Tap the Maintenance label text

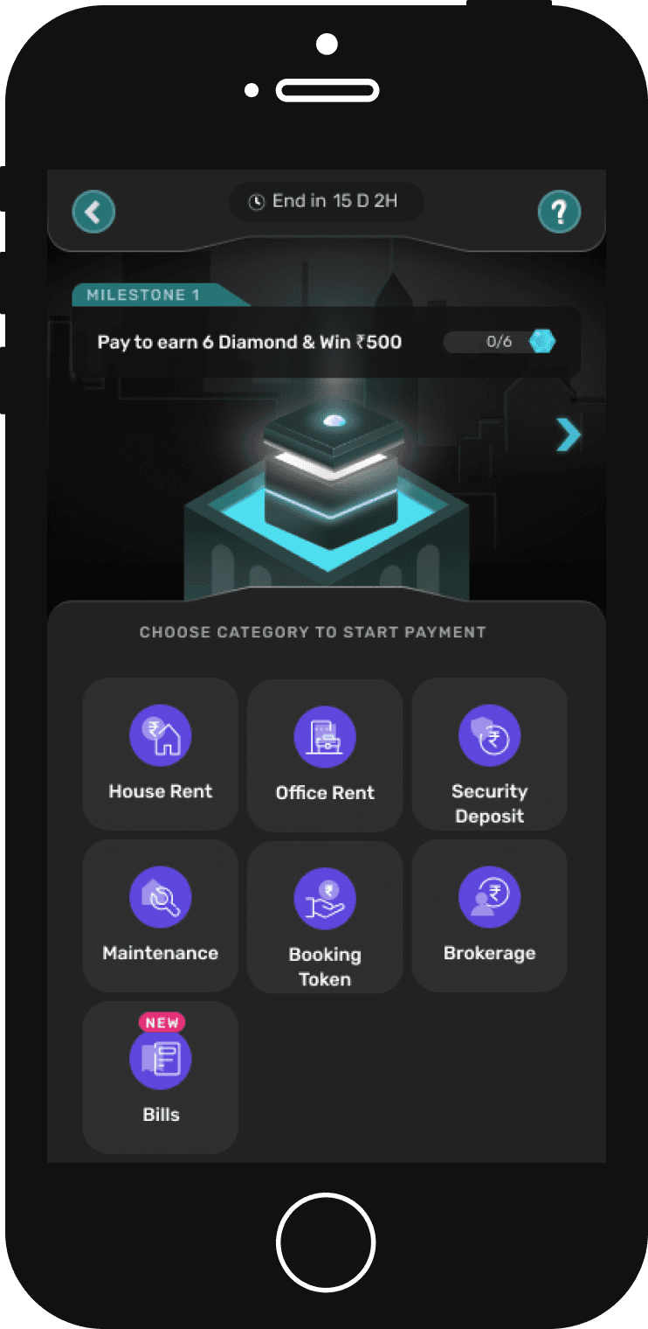[x=161, y=953]
